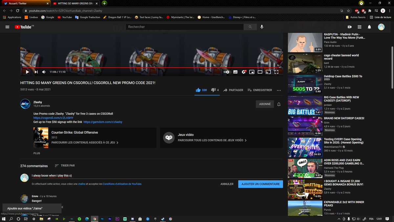Open the Autres favoris folder
The width and height of the screenshot is (394, 222).
[x=355, y=17]
